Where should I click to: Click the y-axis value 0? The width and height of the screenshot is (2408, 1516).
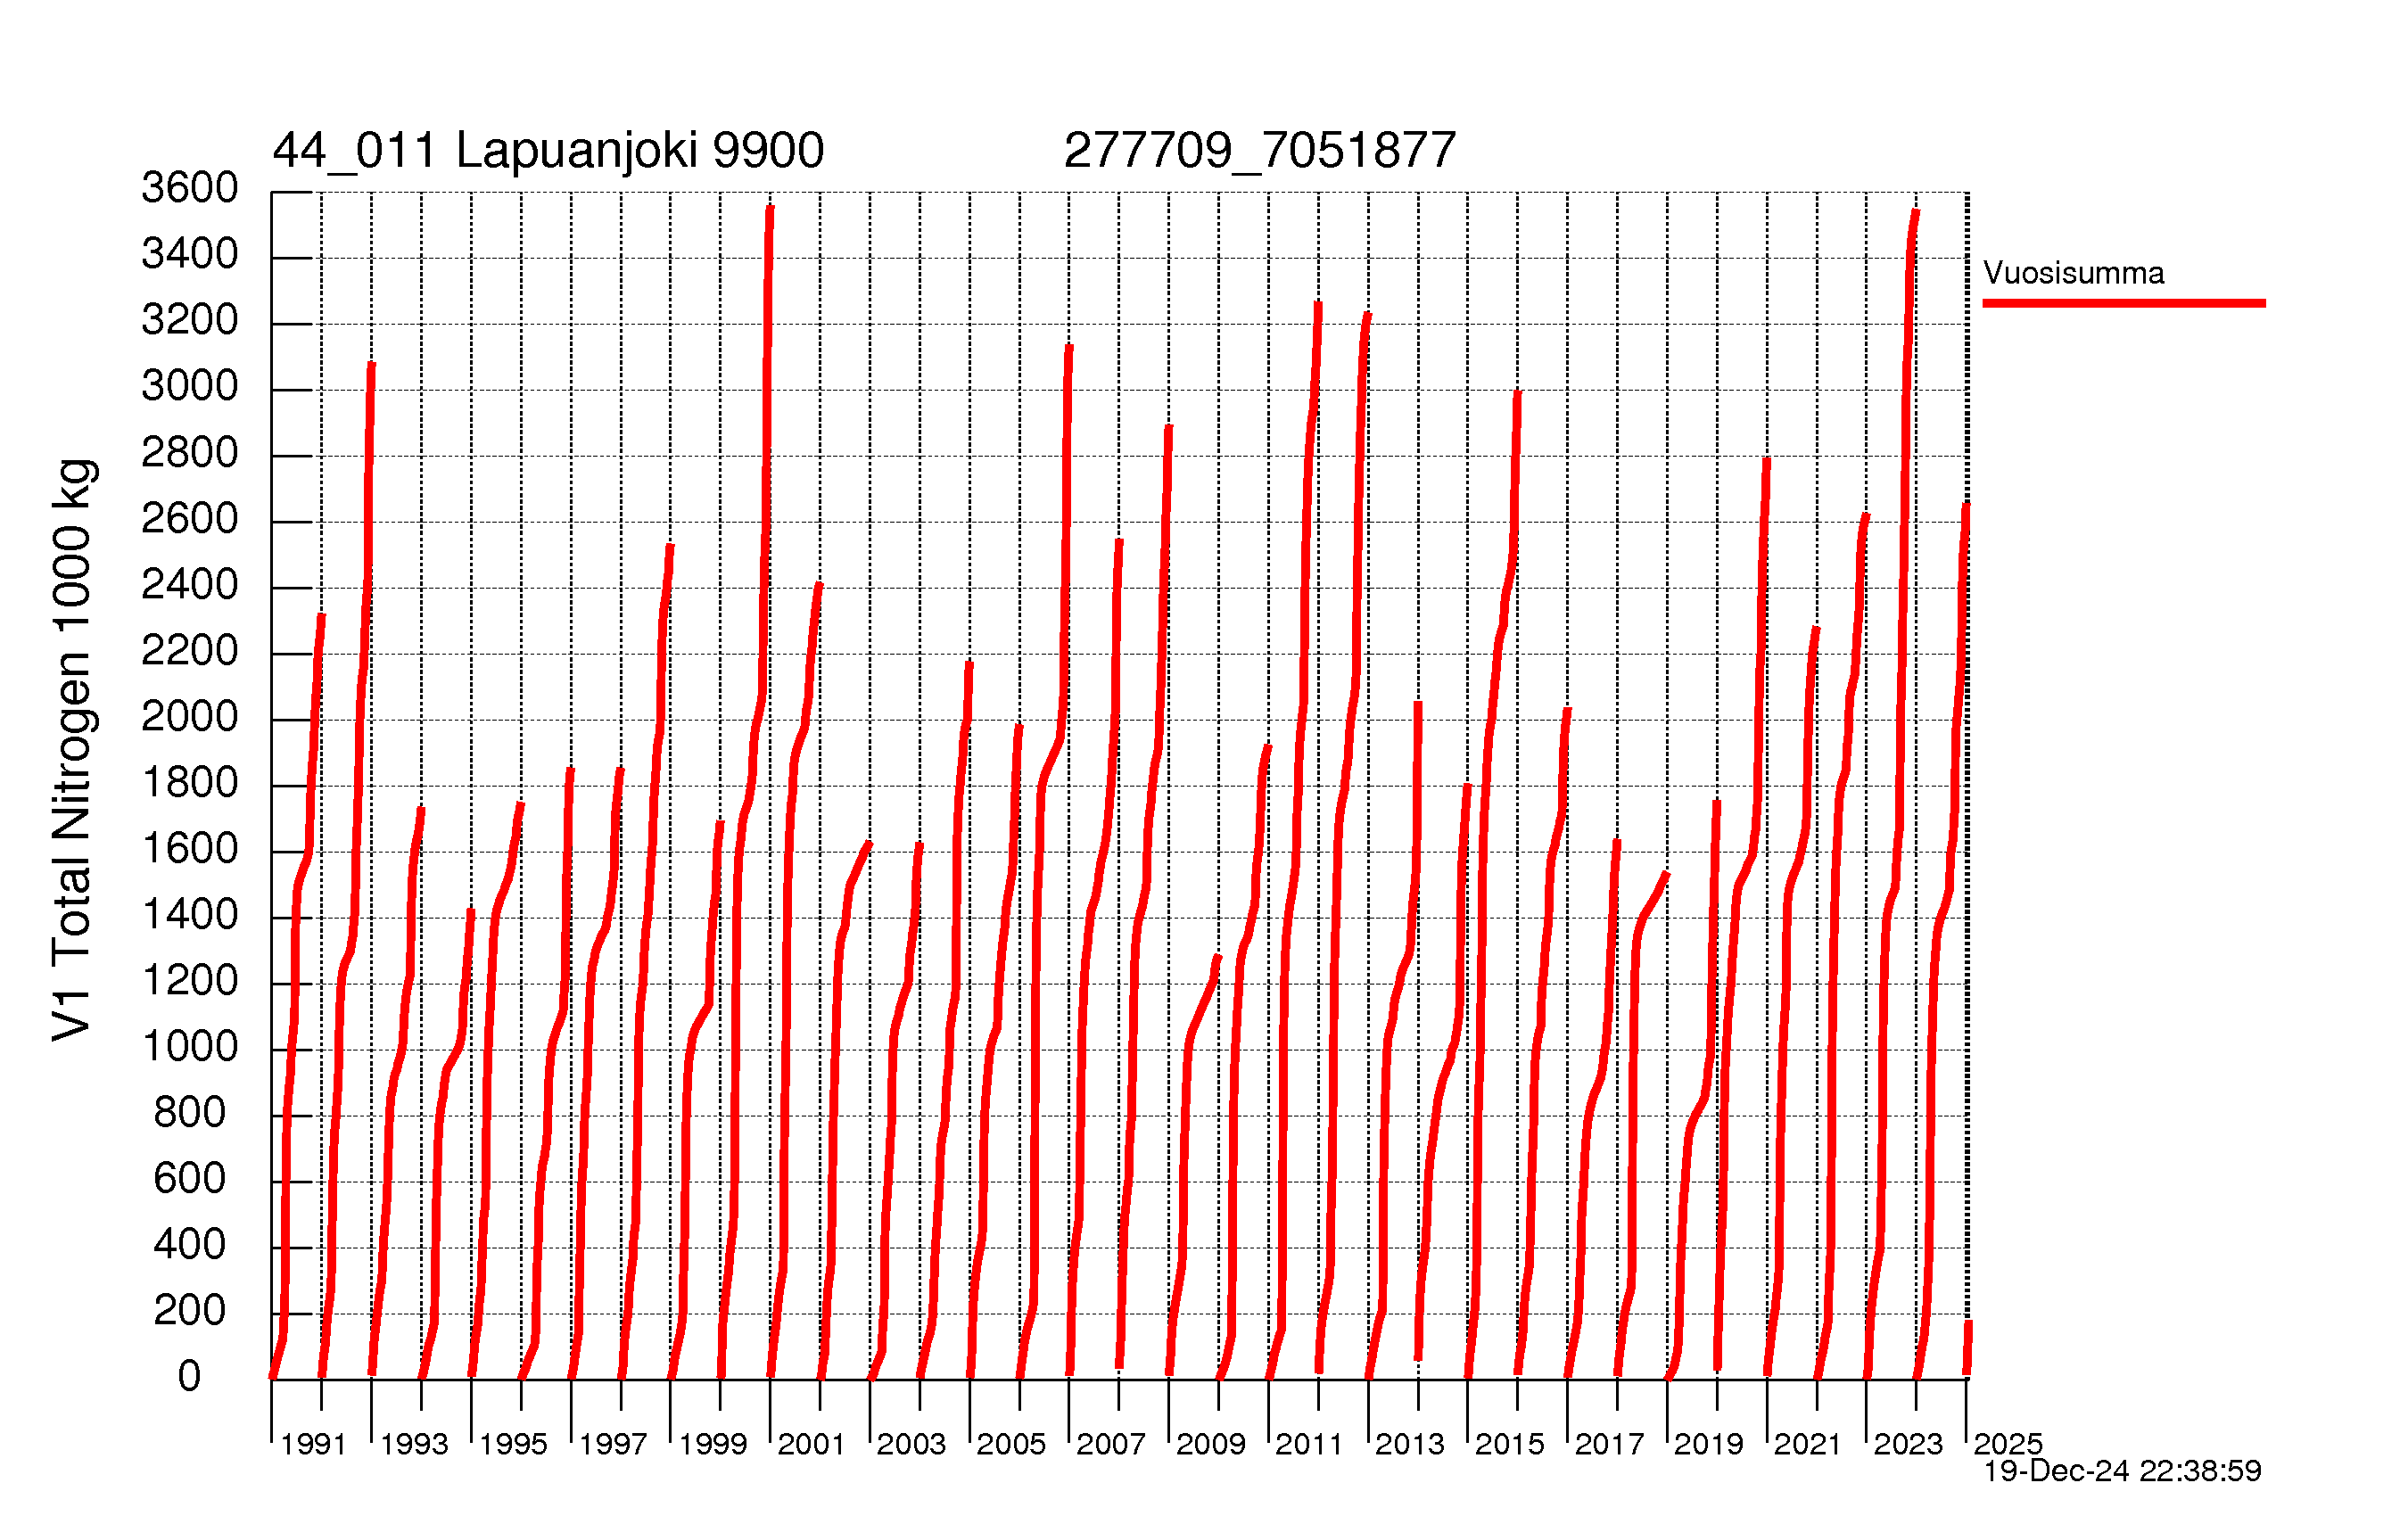(x=190, y=1377)
